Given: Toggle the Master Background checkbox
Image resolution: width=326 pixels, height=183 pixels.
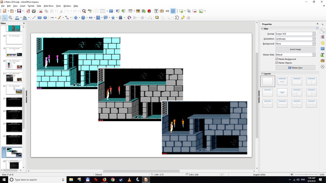Looking at the screenshot, I should pos(277,59).
